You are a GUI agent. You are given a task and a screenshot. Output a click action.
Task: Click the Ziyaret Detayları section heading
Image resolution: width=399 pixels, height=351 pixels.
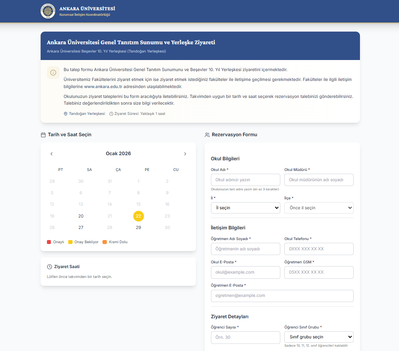[x=229, y=317]
